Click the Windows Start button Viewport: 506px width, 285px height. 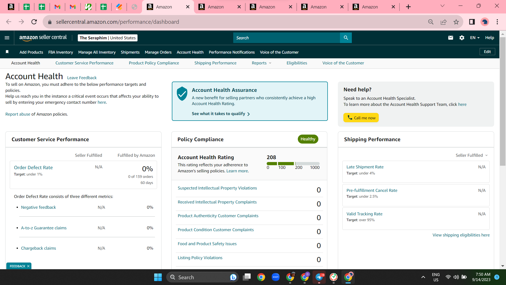click(158, 277)
